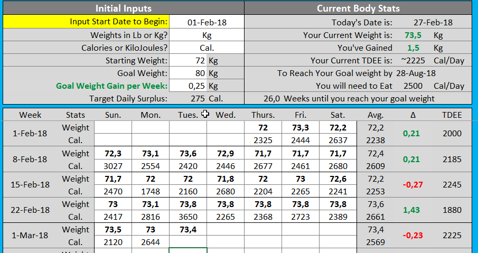Click the 3650 calorie entry
Screen dimensions: 478x253
(188, 217)
